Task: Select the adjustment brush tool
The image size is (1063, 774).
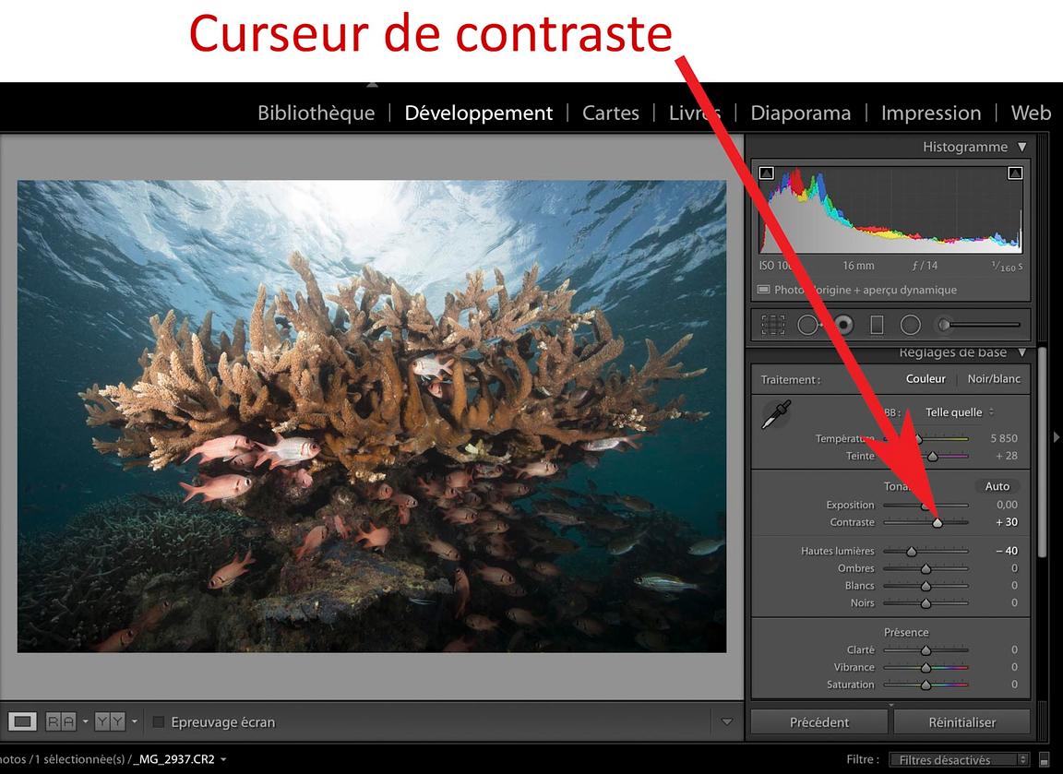Action: [979, 325]
